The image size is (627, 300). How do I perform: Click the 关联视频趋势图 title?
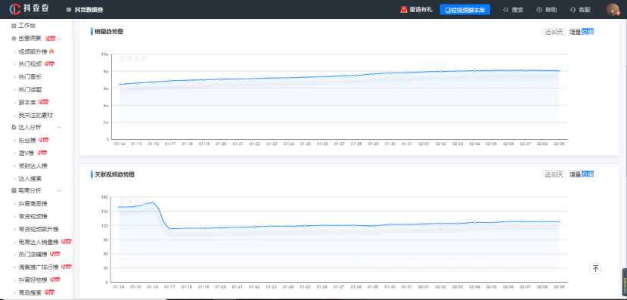coord(114,175)
